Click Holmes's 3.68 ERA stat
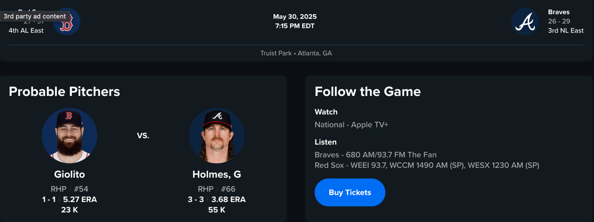The width and height of the screenshot is (594, 222). coord(228,200)
